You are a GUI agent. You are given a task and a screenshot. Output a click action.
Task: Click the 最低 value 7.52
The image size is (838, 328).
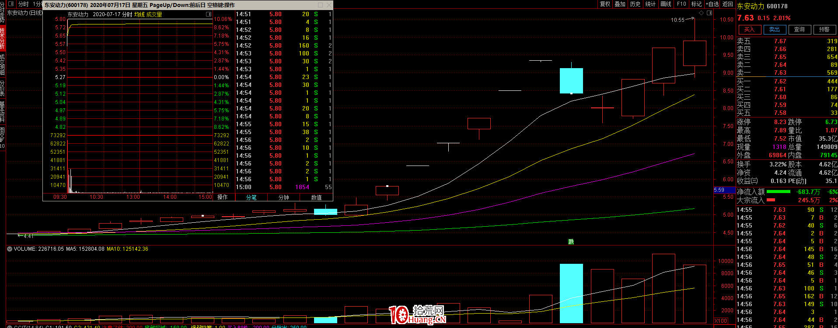[780, 139]
